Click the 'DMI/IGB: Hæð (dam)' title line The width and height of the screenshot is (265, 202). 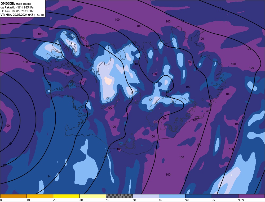[x=16, y=3]
